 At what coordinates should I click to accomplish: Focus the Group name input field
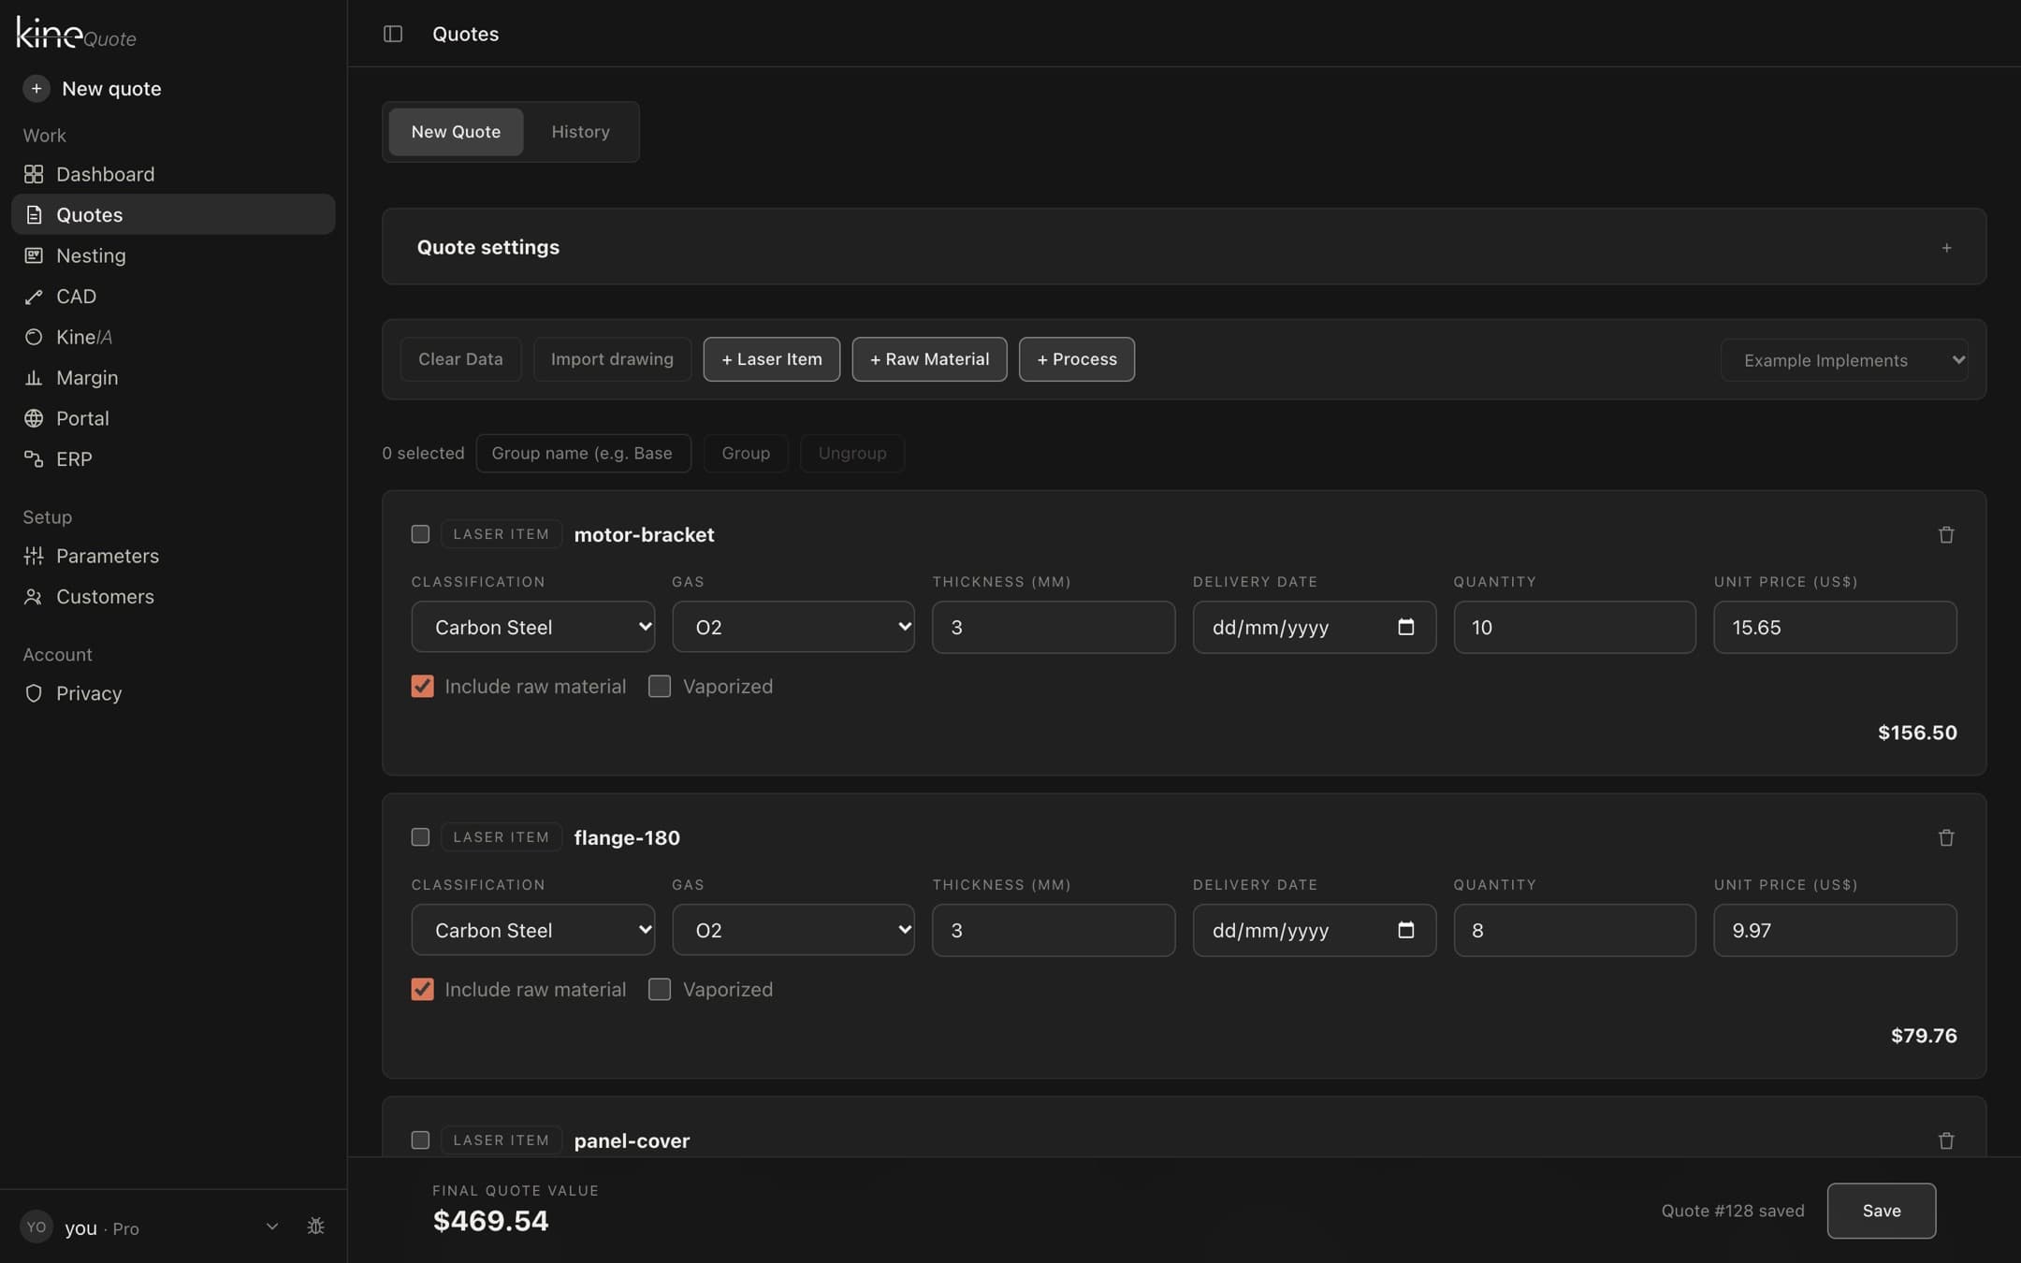coord(584,454)
